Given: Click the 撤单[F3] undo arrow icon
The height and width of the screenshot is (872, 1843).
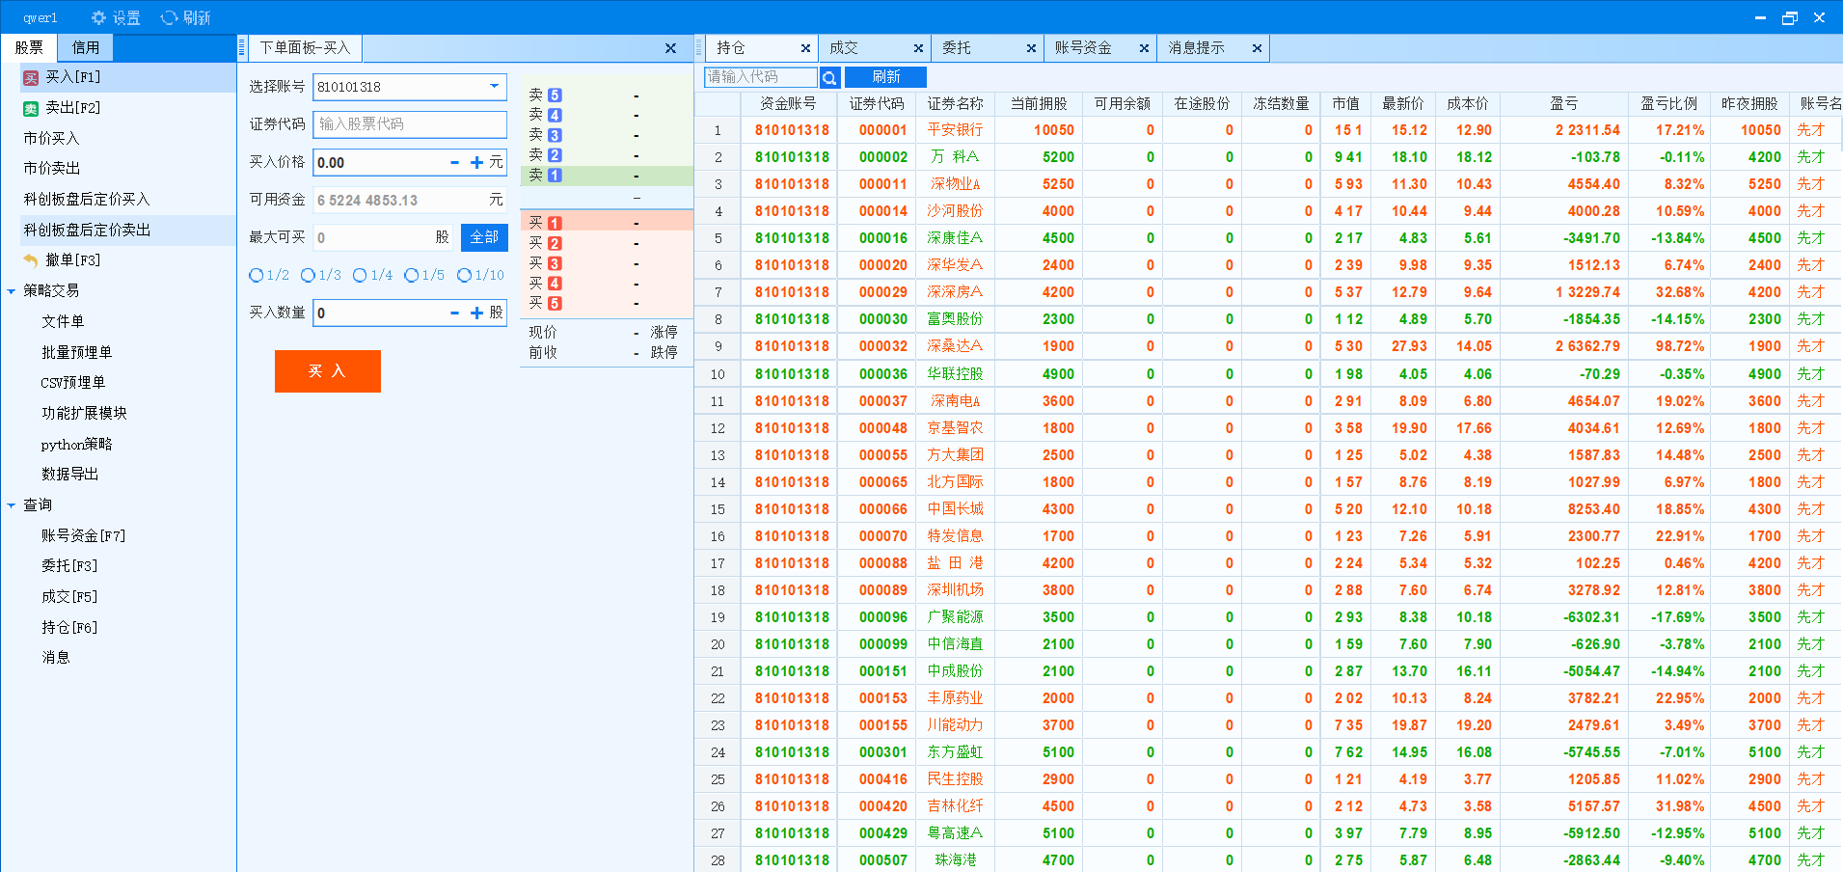Looking at the screenshot, I should click(x=31, y=260).
